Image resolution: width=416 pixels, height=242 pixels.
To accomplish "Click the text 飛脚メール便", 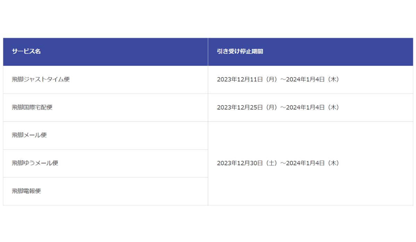I will pos(29,135).
